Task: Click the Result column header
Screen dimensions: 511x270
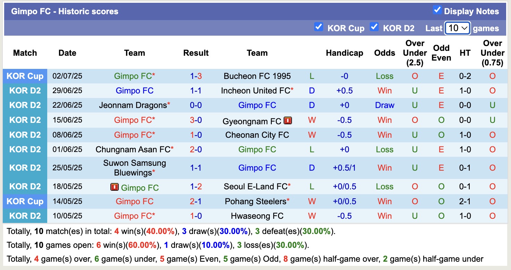Action: tap(196, 53)
